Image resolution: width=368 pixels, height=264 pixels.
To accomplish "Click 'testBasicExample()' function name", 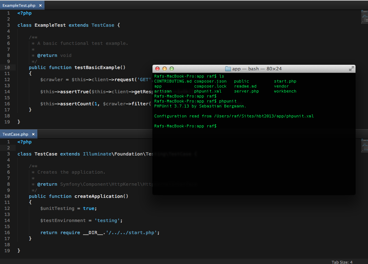I will (100, 68).
